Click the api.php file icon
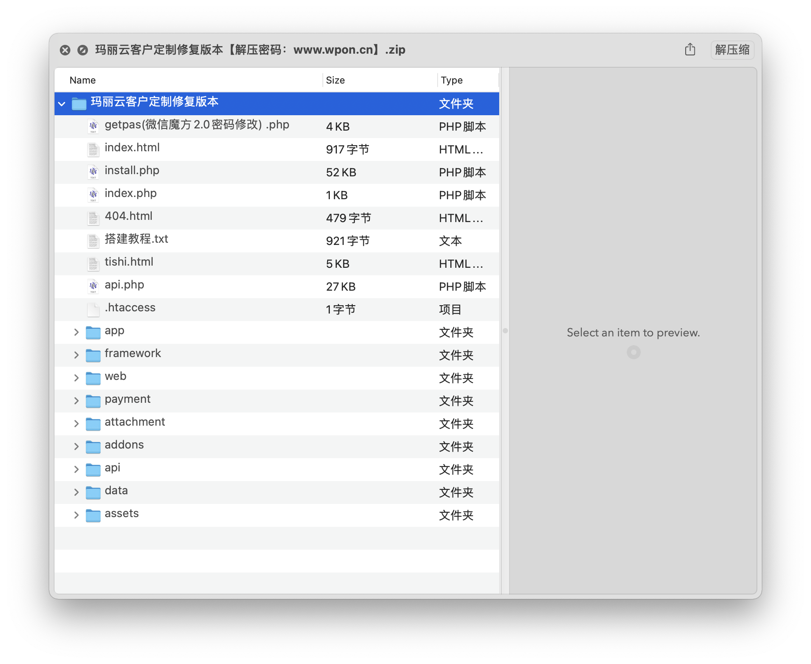 pyautogui.click(x=93, y=286)
